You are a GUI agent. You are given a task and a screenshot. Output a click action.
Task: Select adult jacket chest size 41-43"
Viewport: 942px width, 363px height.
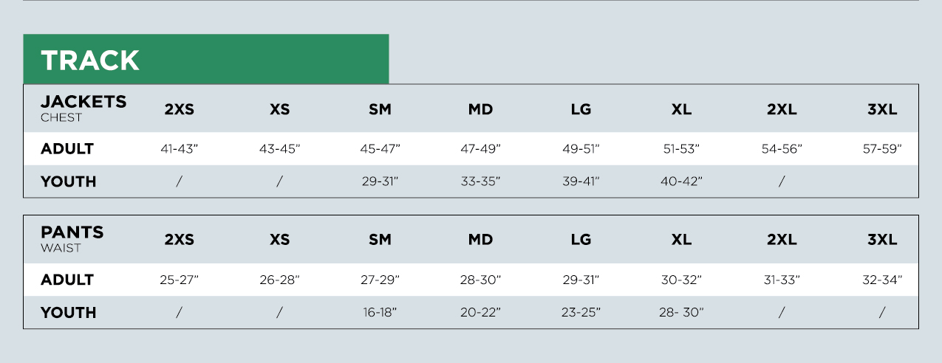point(180,149)
